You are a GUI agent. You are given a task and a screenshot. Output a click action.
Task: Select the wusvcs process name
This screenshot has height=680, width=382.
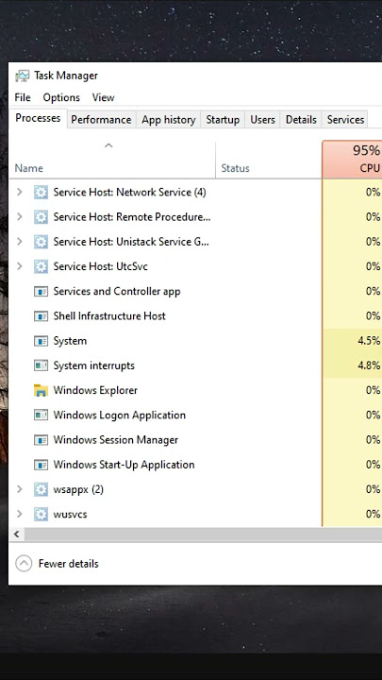pos(70,515)
